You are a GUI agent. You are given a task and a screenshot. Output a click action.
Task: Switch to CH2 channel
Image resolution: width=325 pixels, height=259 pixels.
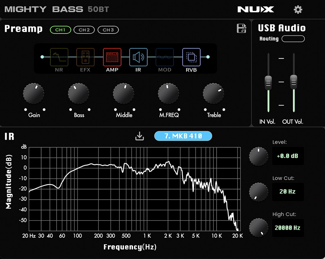pyautogui.click(x=84, y=30)
